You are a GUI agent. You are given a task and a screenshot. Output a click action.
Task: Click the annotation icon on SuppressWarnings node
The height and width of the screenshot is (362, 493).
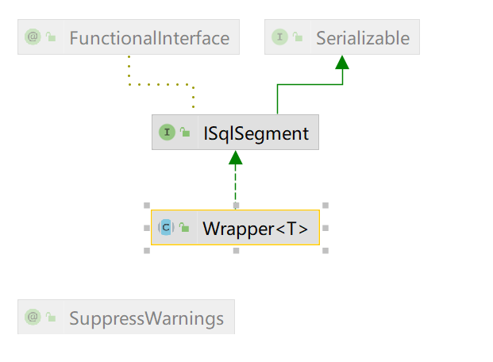coord(33,318)
